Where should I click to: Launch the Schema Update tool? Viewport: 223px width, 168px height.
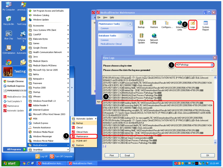141,39
